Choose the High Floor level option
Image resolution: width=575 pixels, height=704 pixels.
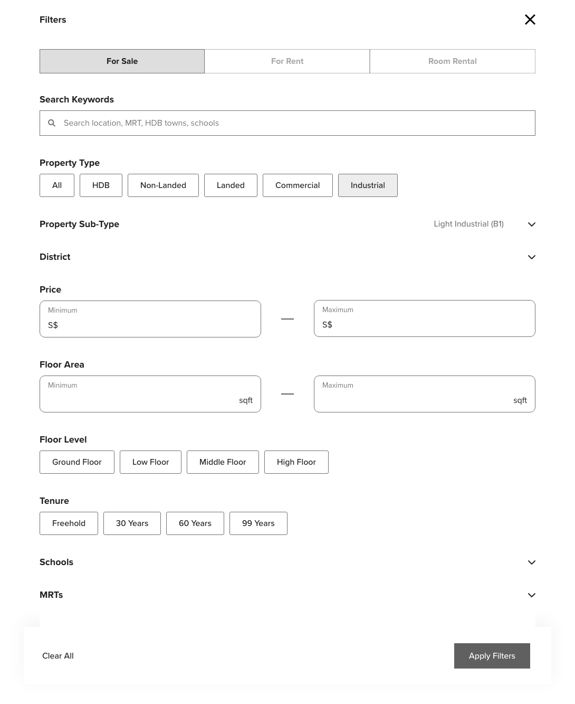(x=296, y=462)
